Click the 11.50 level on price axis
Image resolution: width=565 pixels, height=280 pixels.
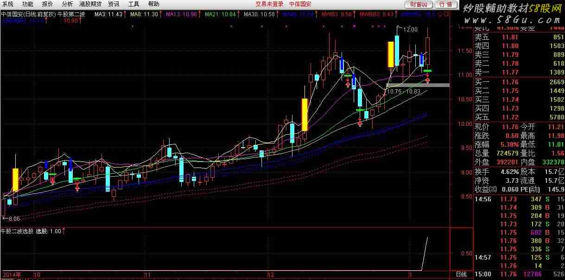pyautogui.click(x=464, y=50)
